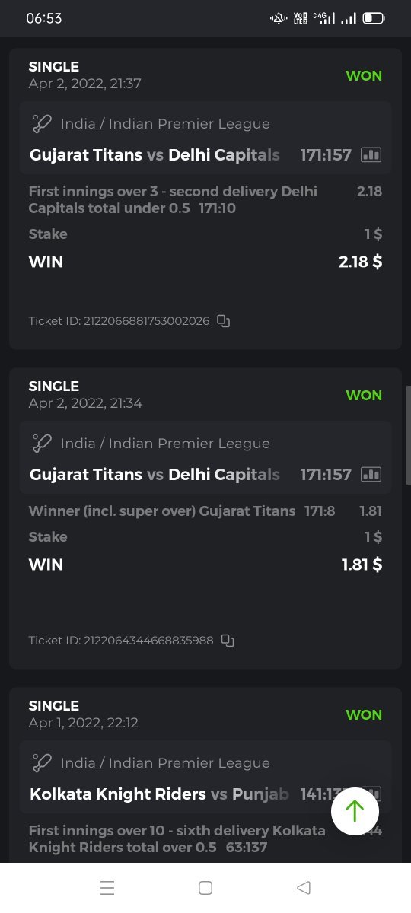Tap cricket icon on first ticket
Screen dimensions: 411x913
click(x=41, y=124)
